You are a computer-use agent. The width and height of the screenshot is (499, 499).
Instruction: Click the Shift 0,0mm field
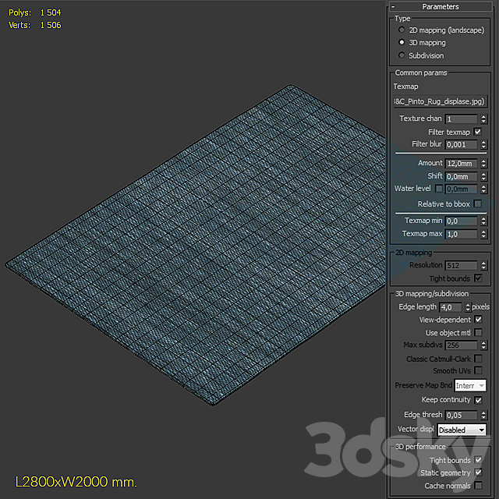pyautogui.click(x=461, y=176)
